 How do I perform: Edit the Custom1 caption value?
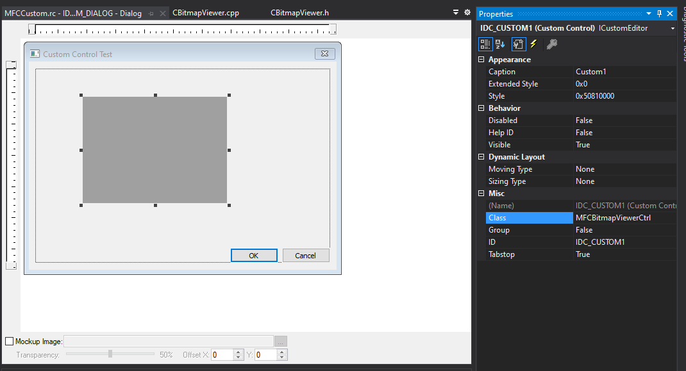point(624,72)
